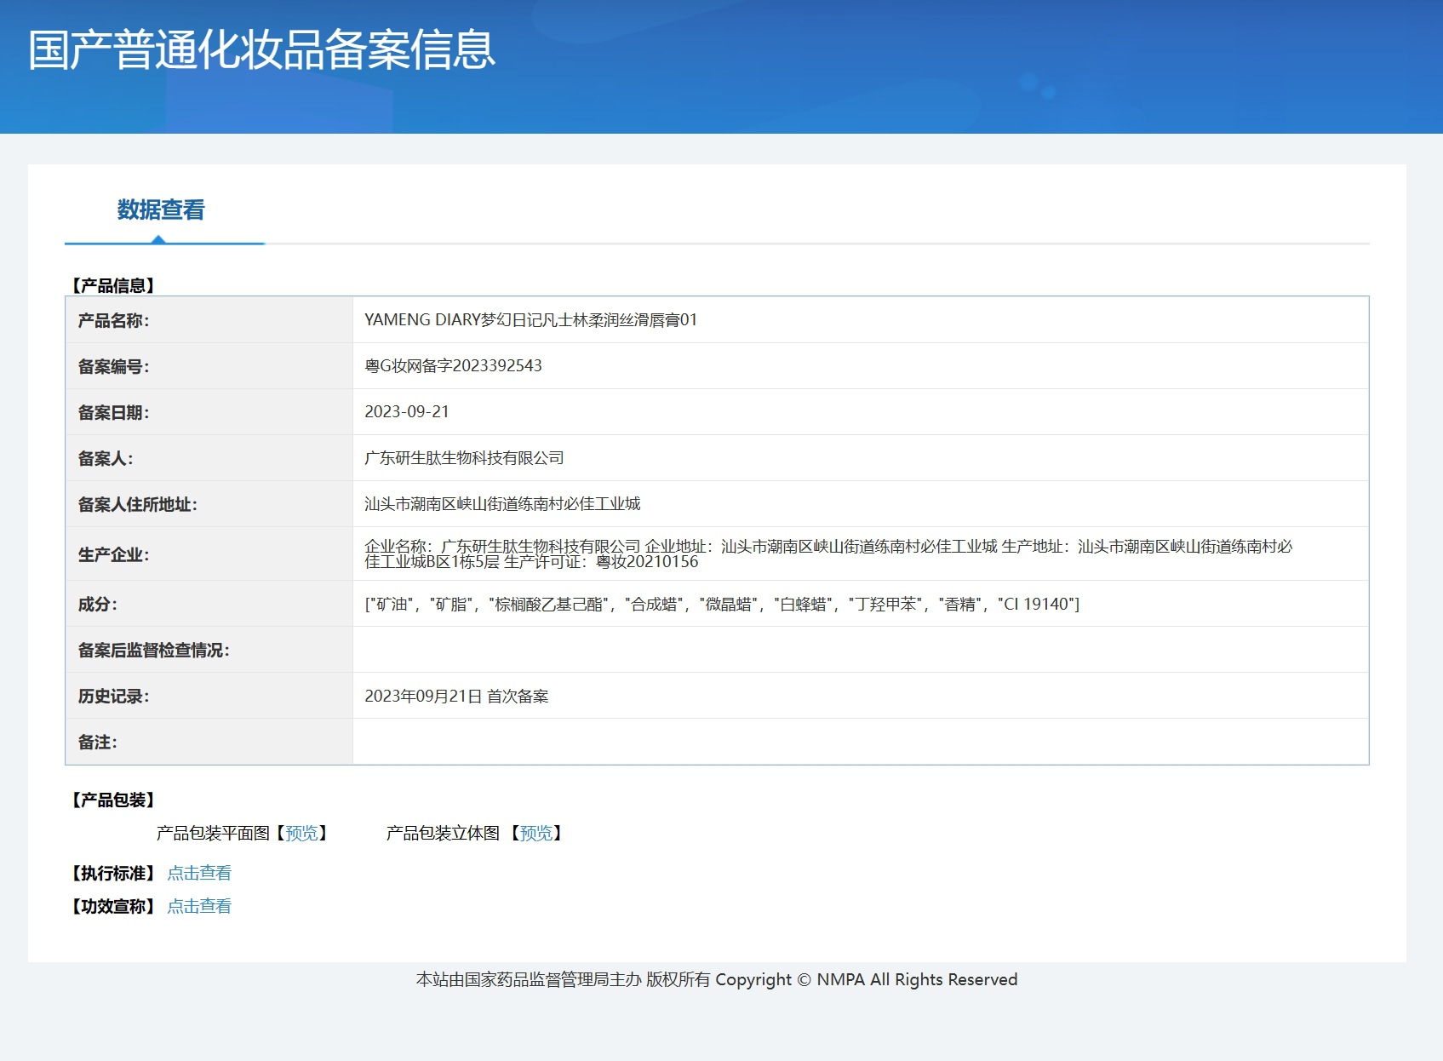Click the 备案后监督检查情况 label cell

coord(209,650)
